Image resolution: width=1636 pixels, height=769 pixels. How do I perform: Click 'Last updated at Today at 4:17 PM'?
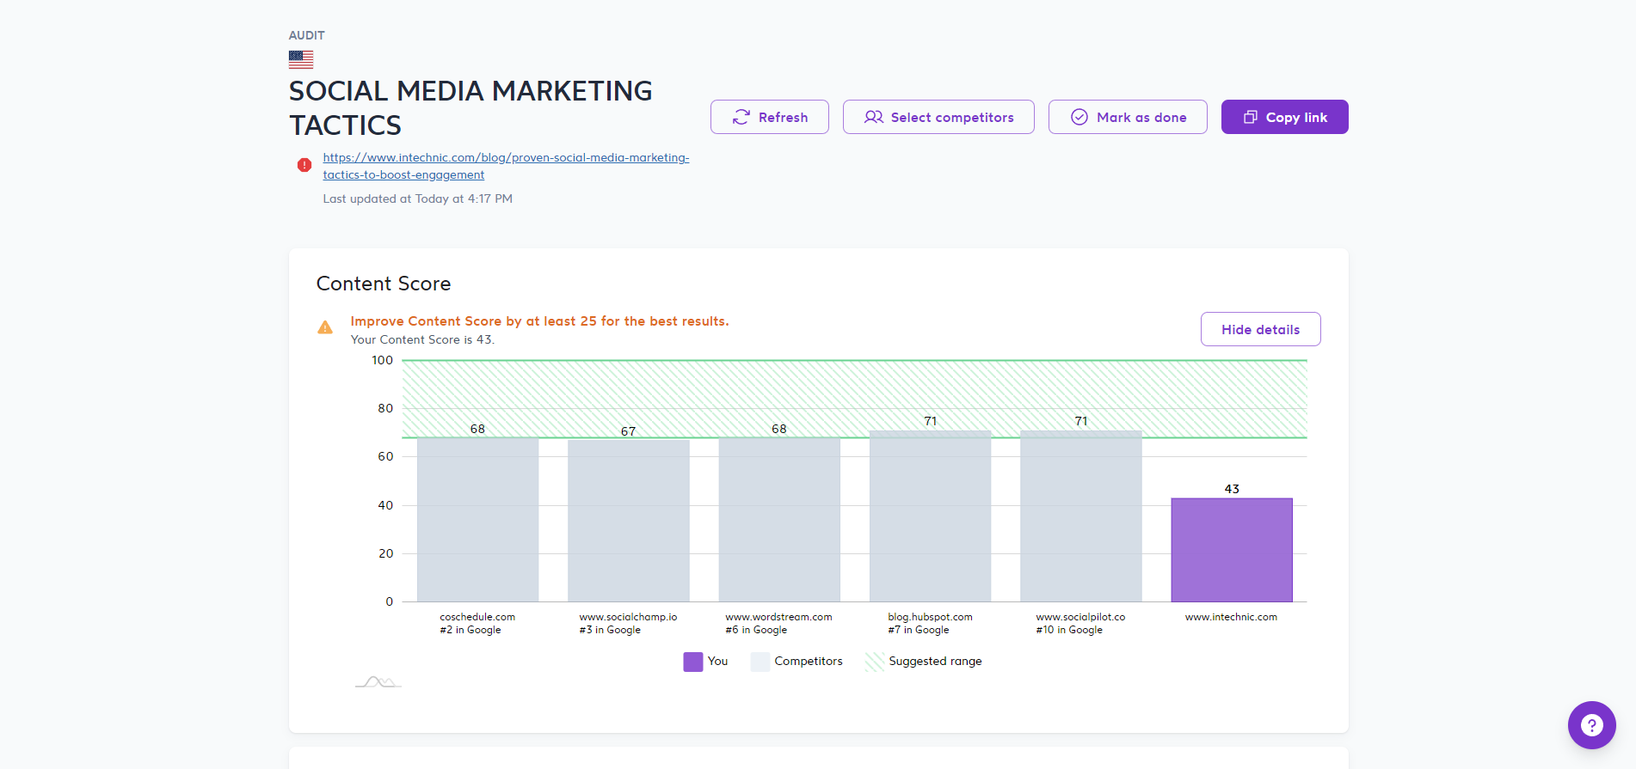coord(417,198)
